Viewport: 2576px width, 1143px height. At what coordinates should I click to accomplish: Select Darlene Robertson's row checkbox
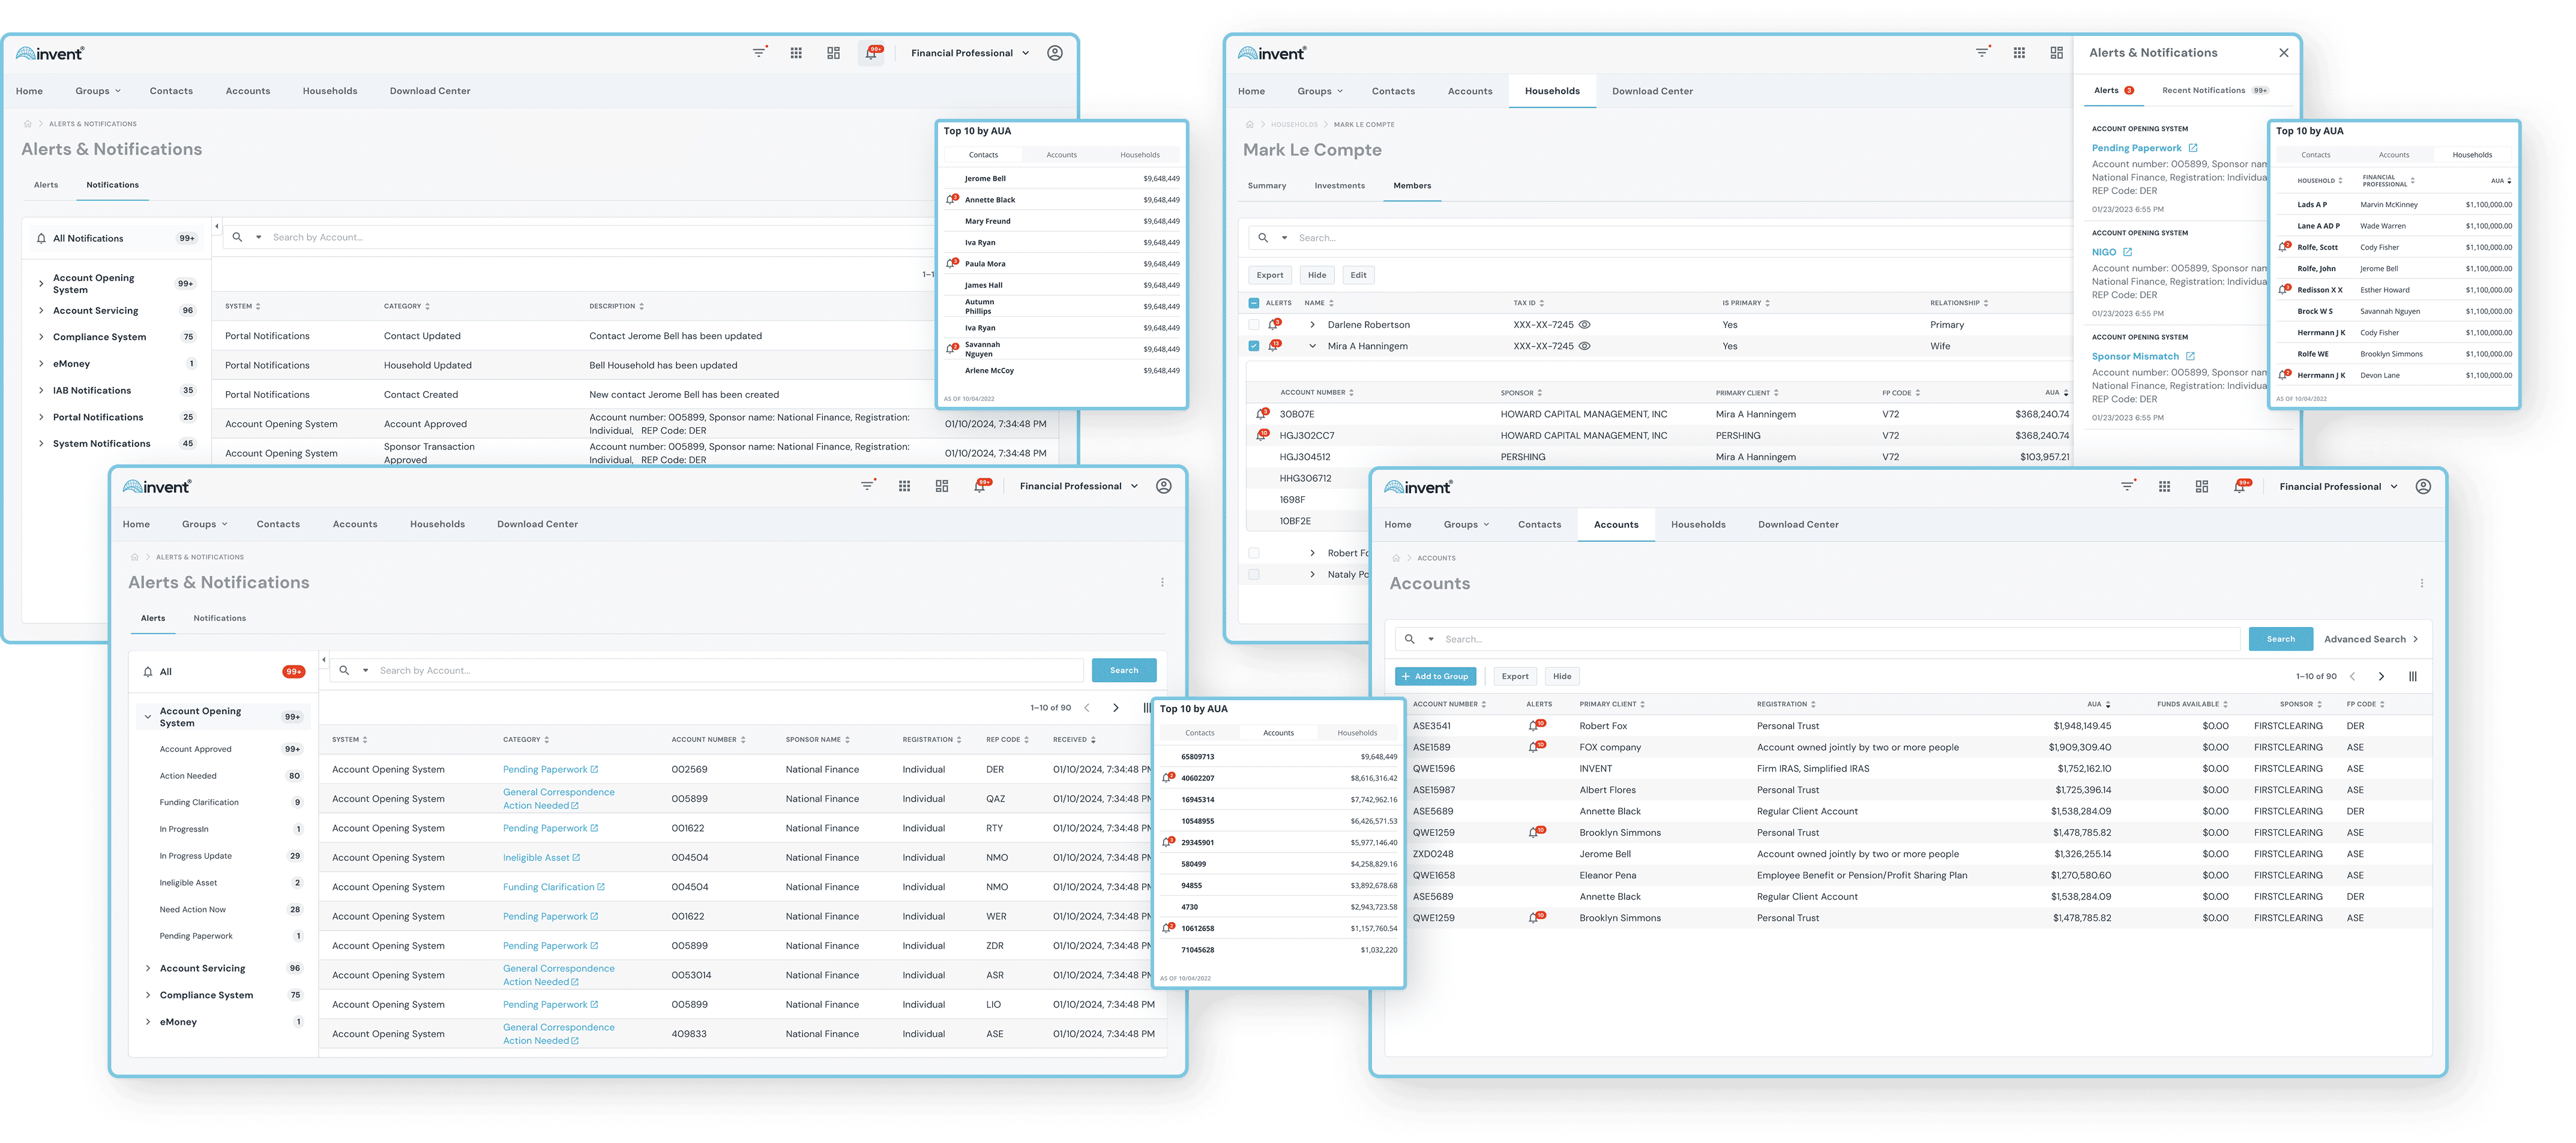tap(1254, 325)
